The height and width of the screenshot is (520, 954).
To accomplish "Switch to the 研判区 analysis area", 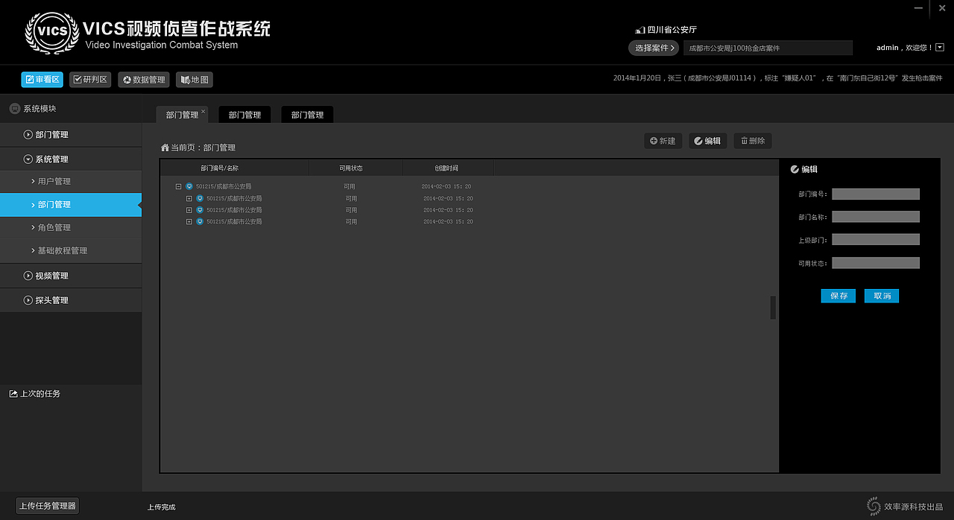I will click(90, 80).
